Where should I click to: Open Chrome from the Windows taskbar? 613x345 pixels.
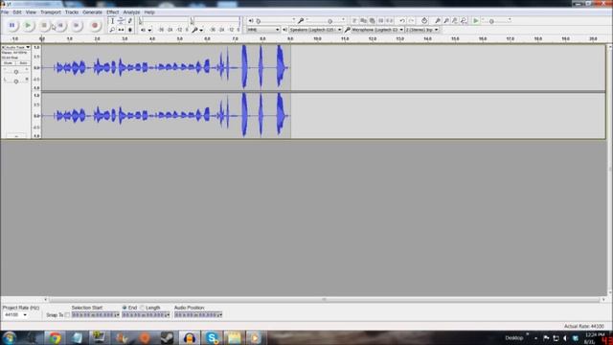pos(55,337)
